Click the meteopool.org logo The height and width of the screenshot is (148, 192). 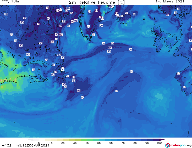coord(178,145)
